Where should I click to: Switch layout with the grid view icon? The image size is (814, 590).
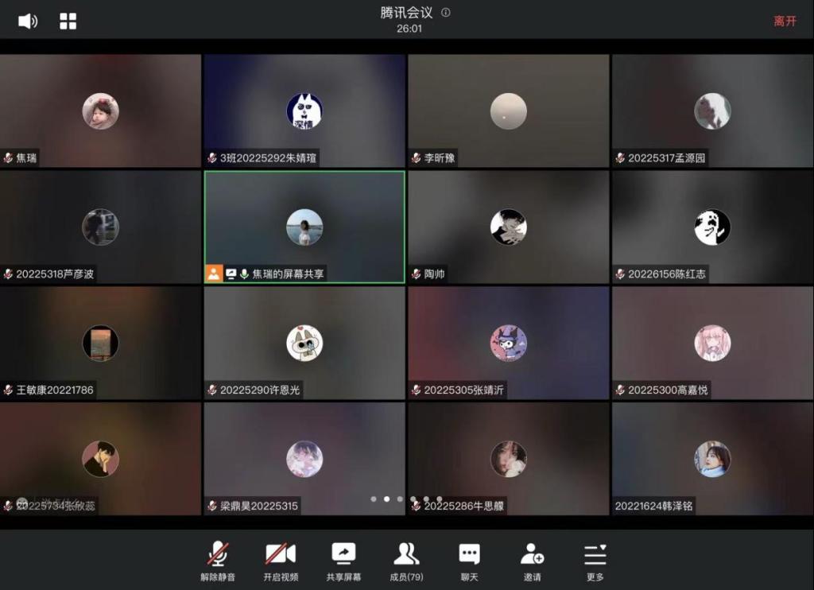point(68,21)
